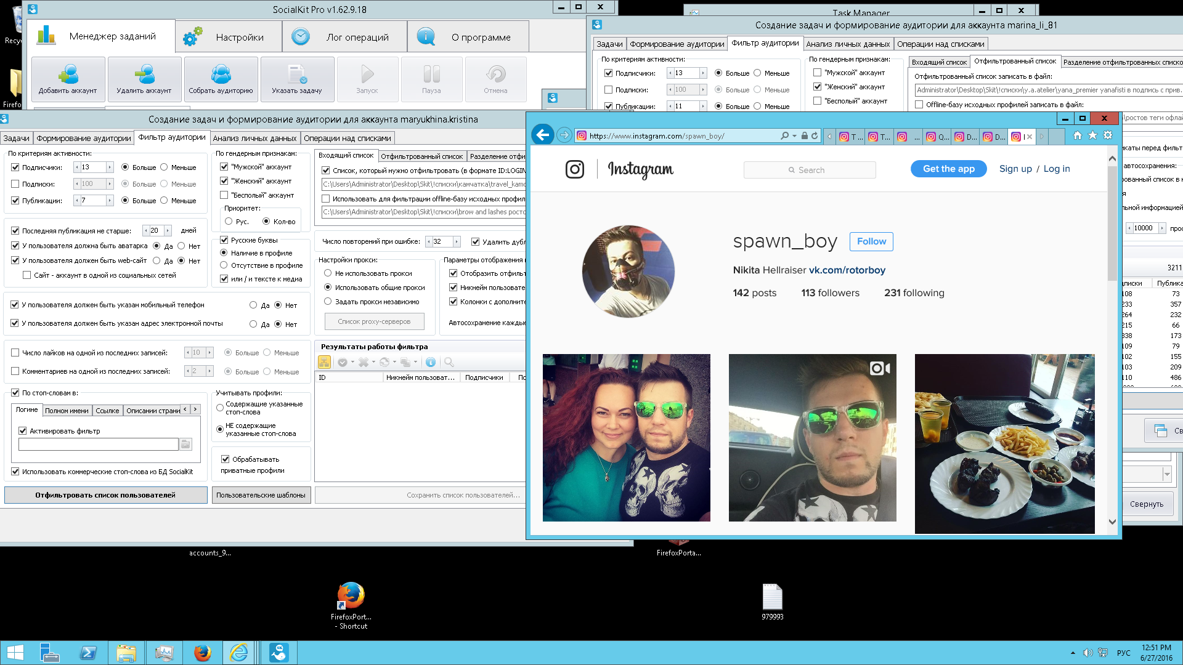Select the 'Полном имени' stop-word tab

(x=67, y=411)
